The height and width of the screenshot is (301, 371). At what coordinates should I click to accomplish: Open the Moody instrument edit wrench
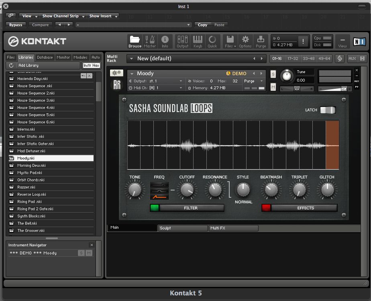(x=116, y=73)
